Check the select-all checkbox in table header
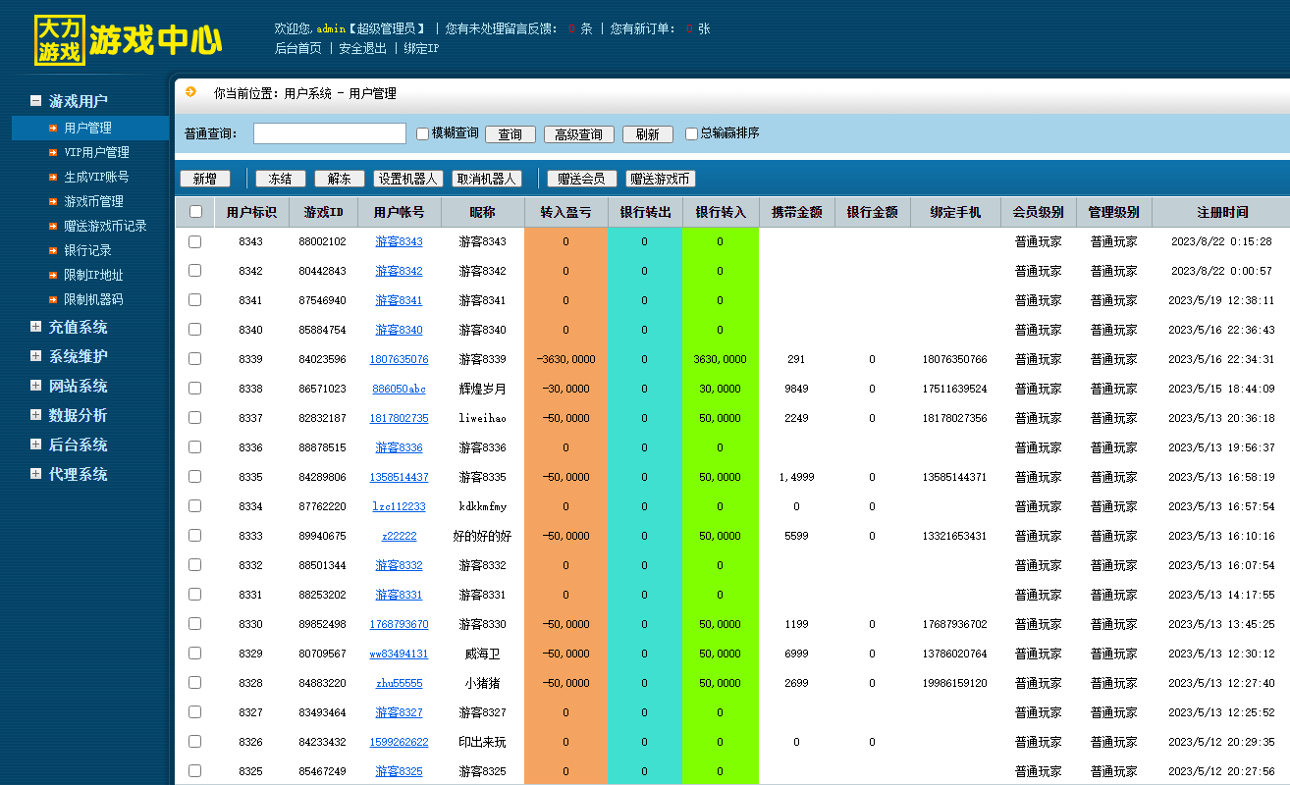This screenshot has width=1290, height=785. [x=195, y=212]
